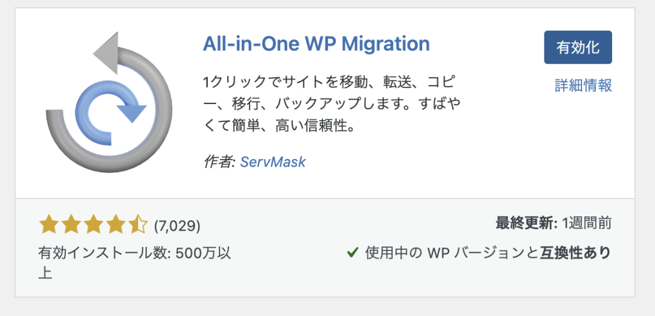Open the All-in-One WP Migration title link
The width and height of the screenshot is (655, 316).
[316, 44]
